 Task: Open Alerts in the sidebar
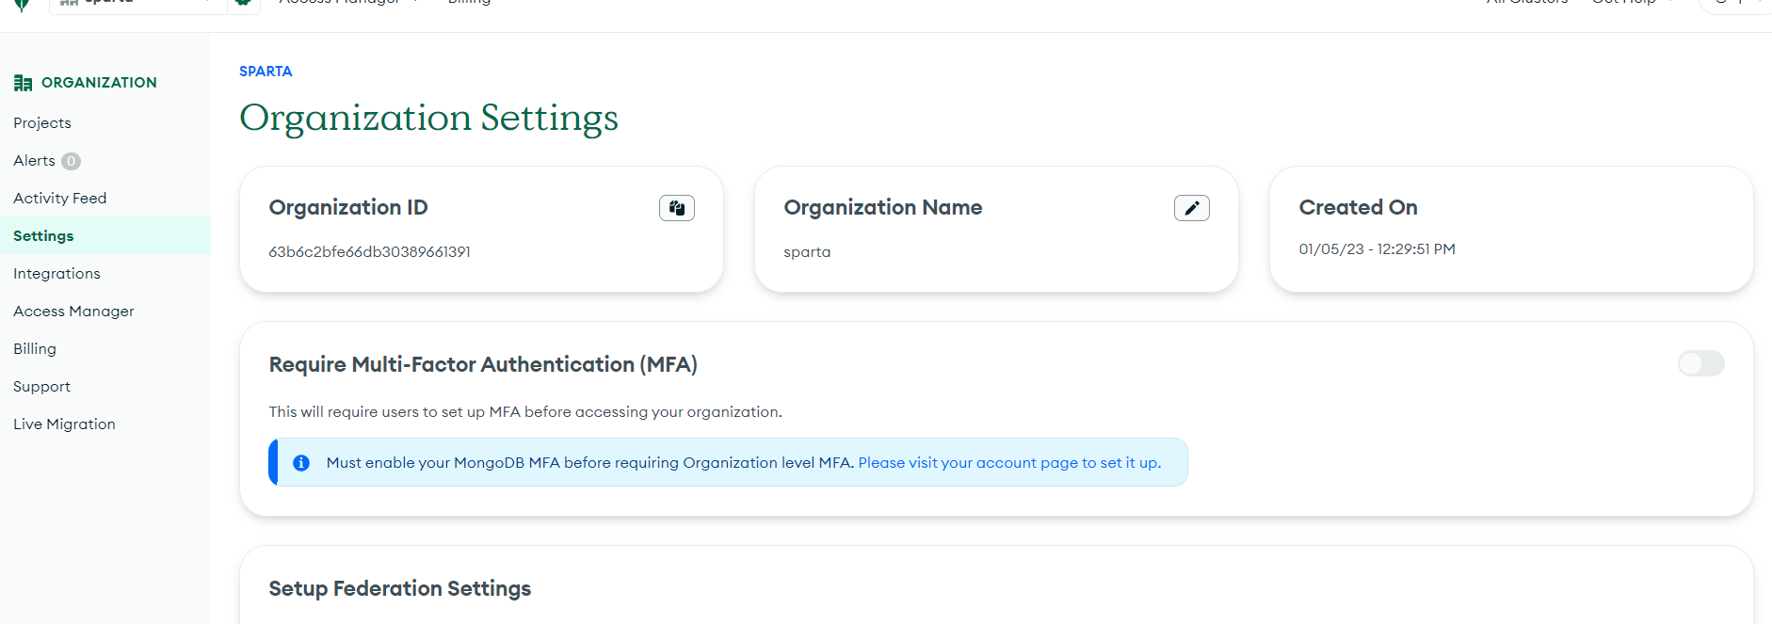click(x=34, y=161)
